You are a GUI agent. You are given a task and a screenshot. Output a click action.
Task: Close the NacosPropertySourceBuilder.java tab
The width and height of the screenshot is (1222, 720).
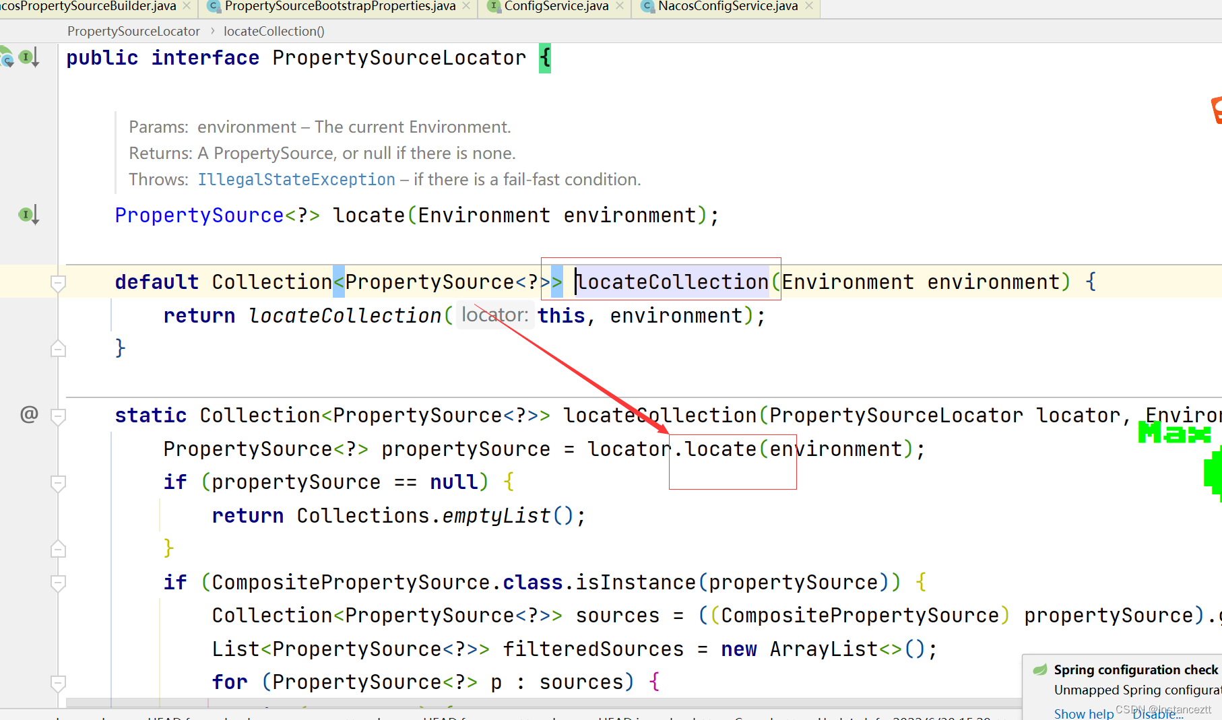click(187, 6)
